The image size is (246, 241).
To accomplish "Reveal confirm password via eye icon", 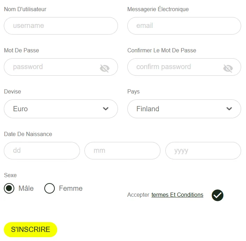I will pos(228,68).
